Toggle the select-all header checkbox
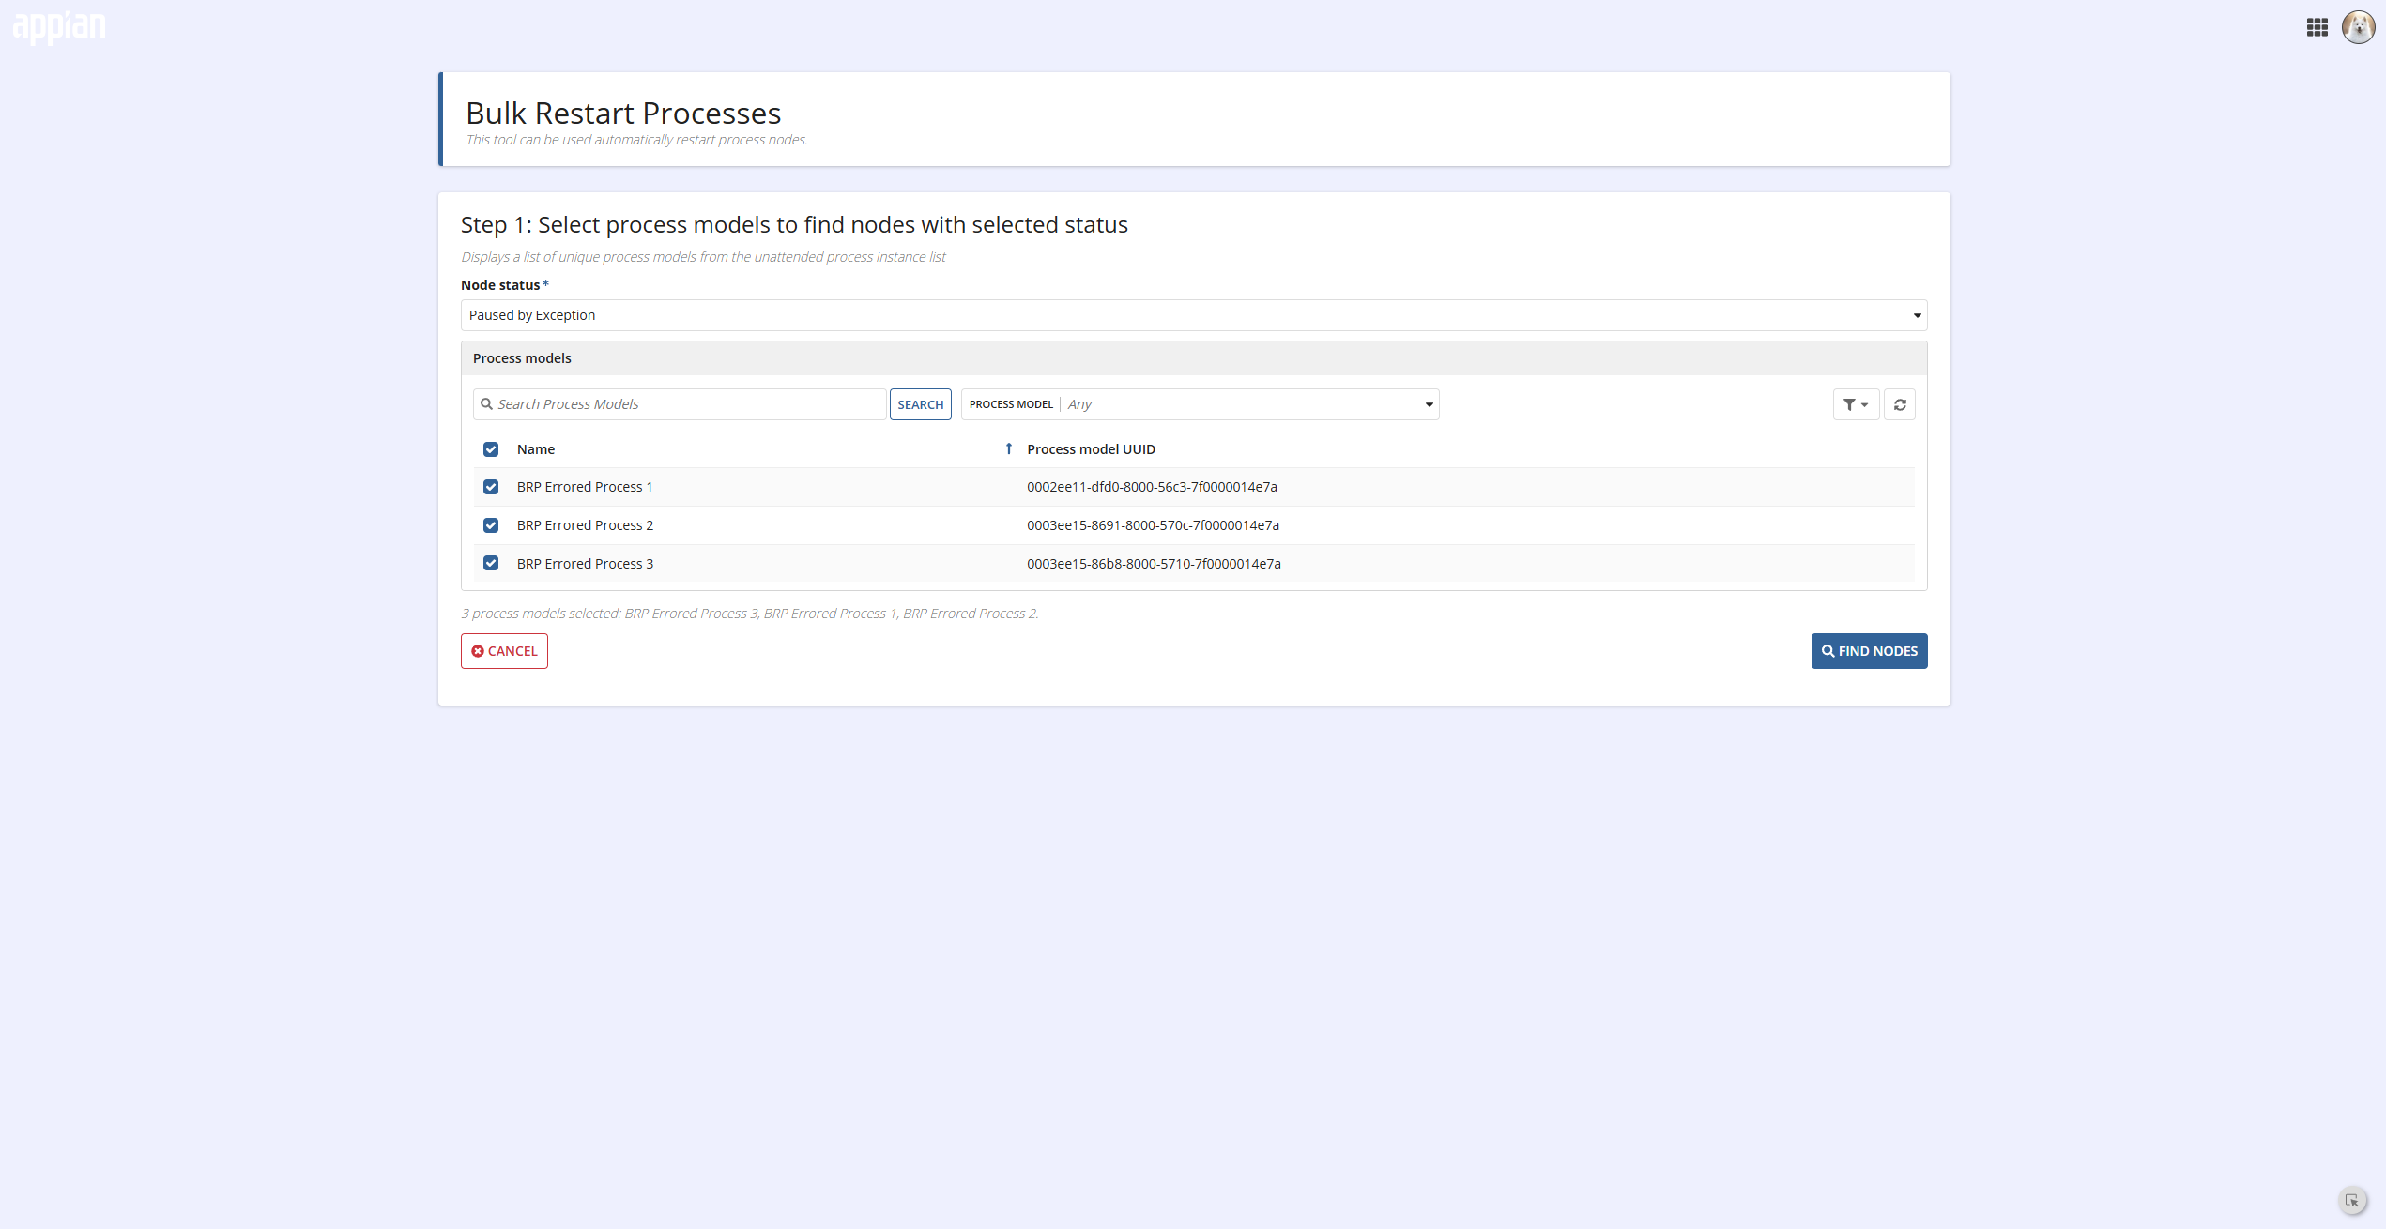 pos(491,449)
